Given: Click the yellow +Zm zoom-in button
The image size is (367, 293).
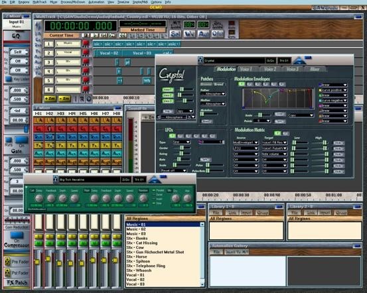Looking at the screenshot, I should click(x=50, y=99).
